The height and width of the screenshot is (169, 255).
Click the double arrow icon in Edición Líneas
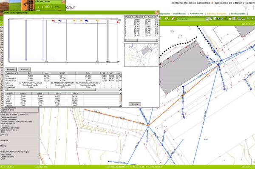point(57,7)
